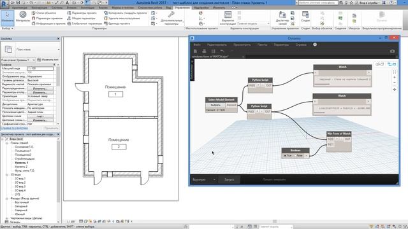408x229 pixels.
Task: Open Object Styles in the ribbon
Action: click(44, 13)
